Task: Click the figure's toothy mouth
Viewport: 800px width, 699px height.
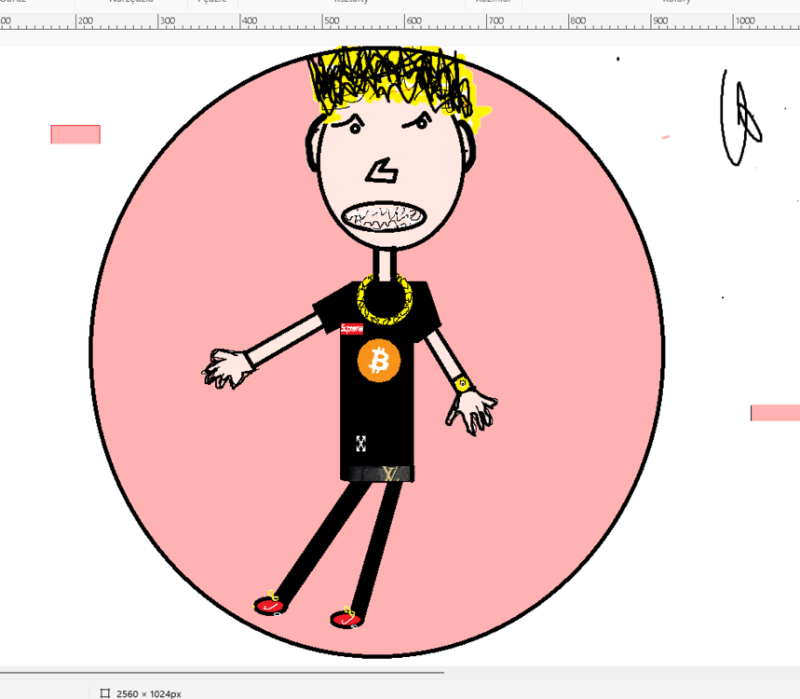Action: tap(385, 216)
